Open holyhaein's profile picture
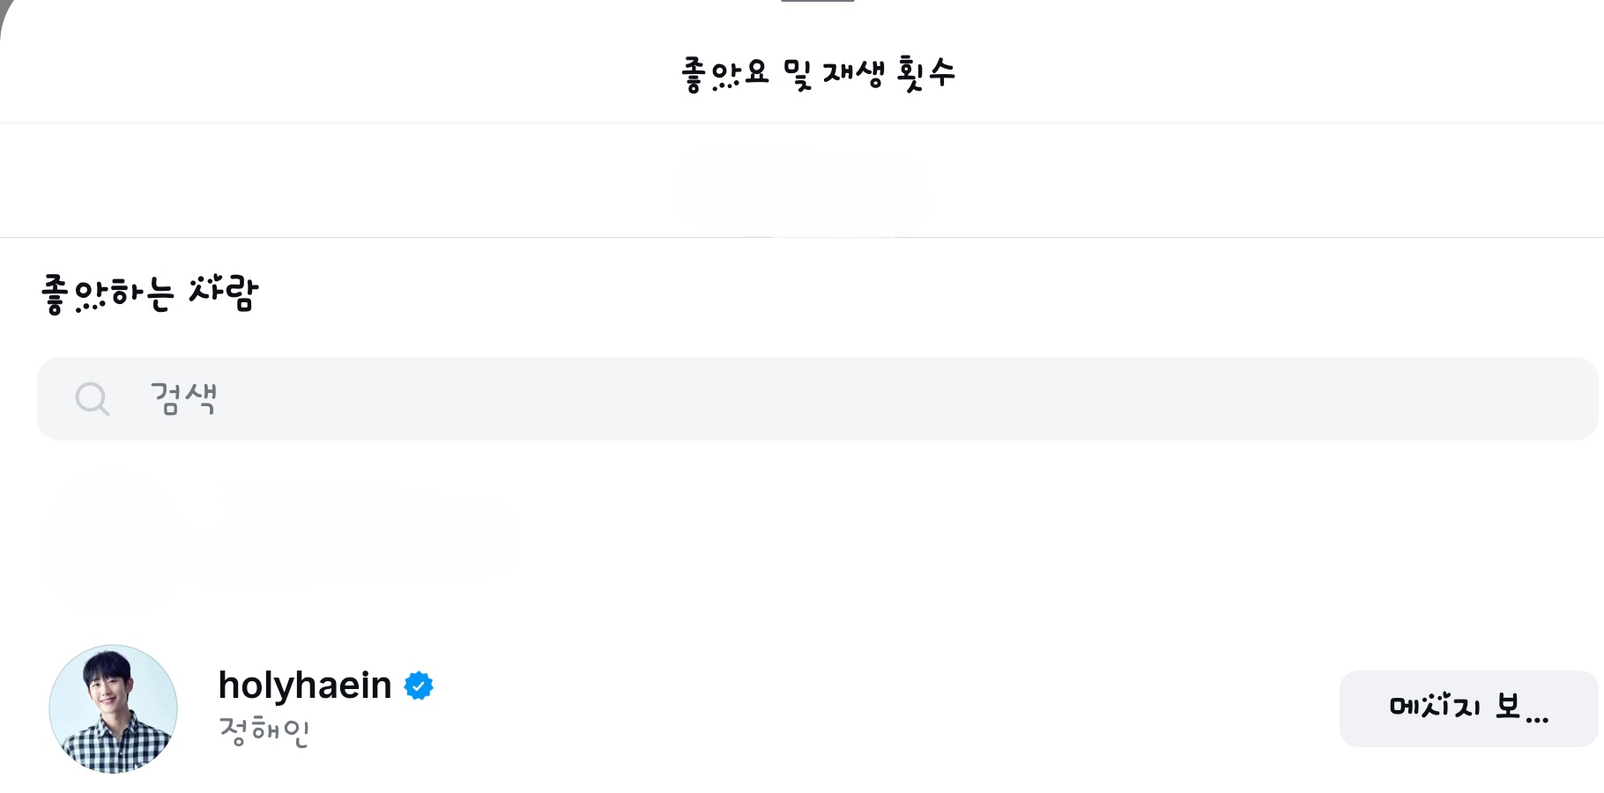 114,708
